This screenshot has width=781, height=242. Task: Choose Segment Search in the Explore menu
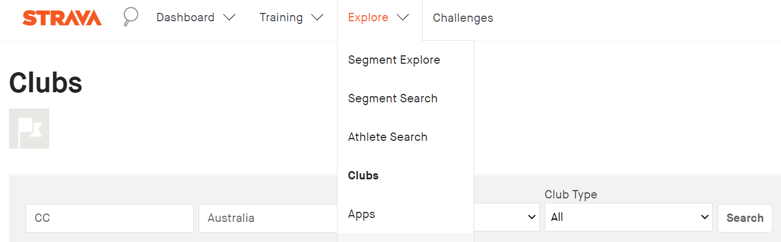tap(392, 98)
